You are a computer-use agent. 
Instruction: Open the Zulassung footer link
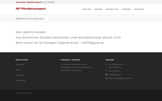coord(20,64)
